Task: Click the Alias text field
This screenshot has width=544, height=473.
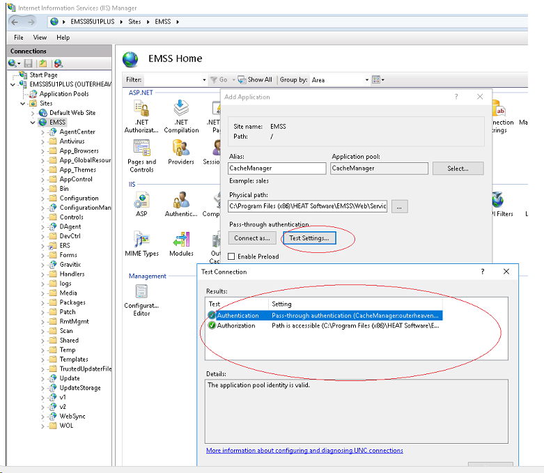Action: [277, 168]
